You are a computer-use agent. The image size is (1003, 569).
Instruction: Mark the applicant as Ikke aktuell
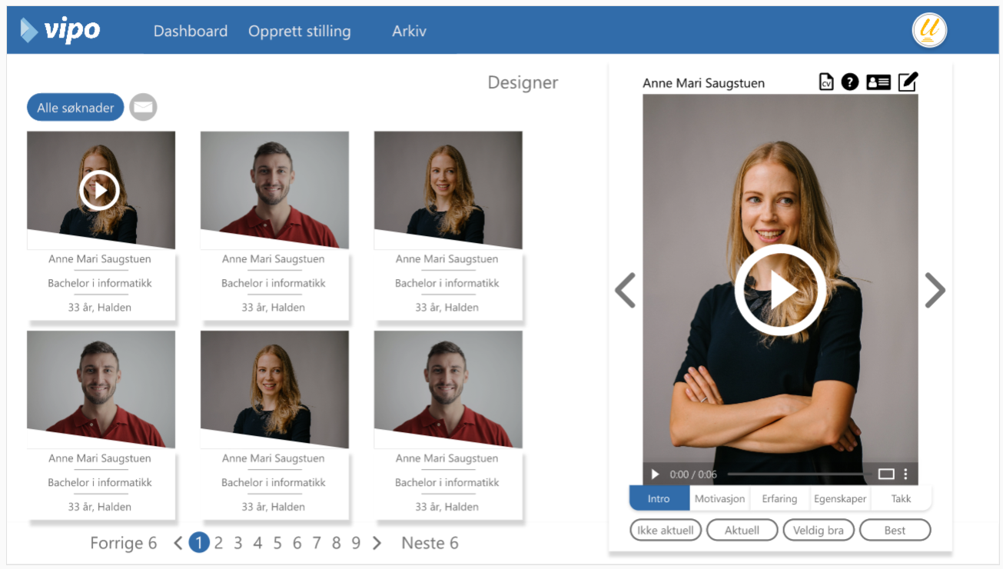(666, 531)
